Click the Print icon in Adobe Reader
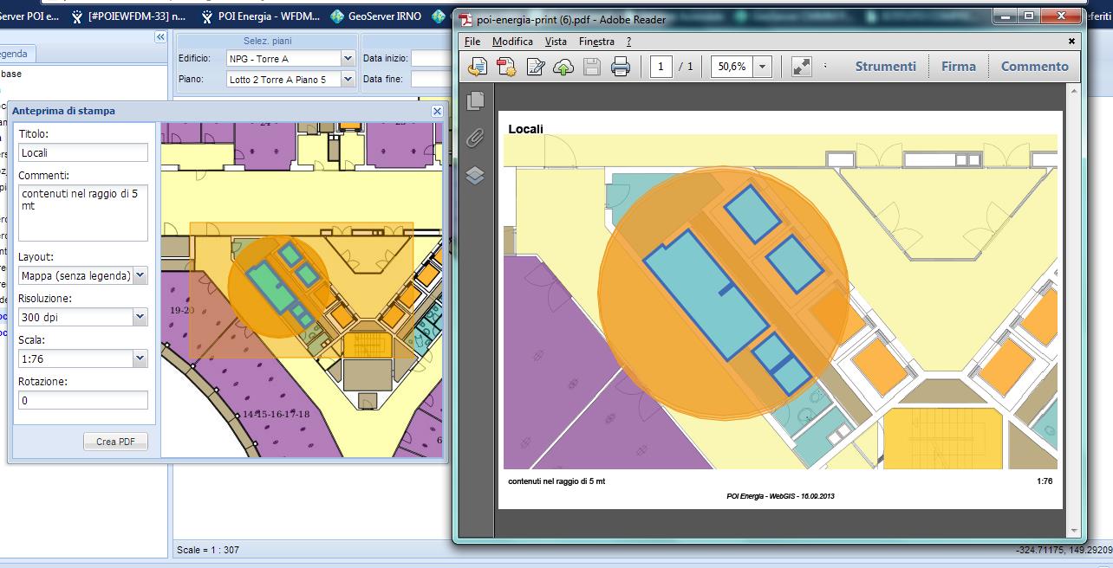This screenshot has height=568, width=1113. click(x=621, y=67)
